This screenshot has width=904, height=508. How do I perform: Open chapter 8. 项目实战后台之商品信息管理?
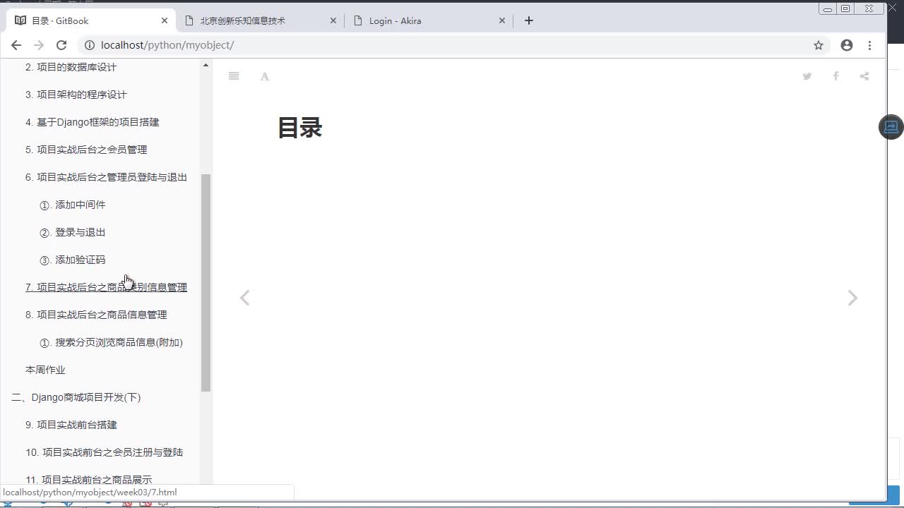96,315
